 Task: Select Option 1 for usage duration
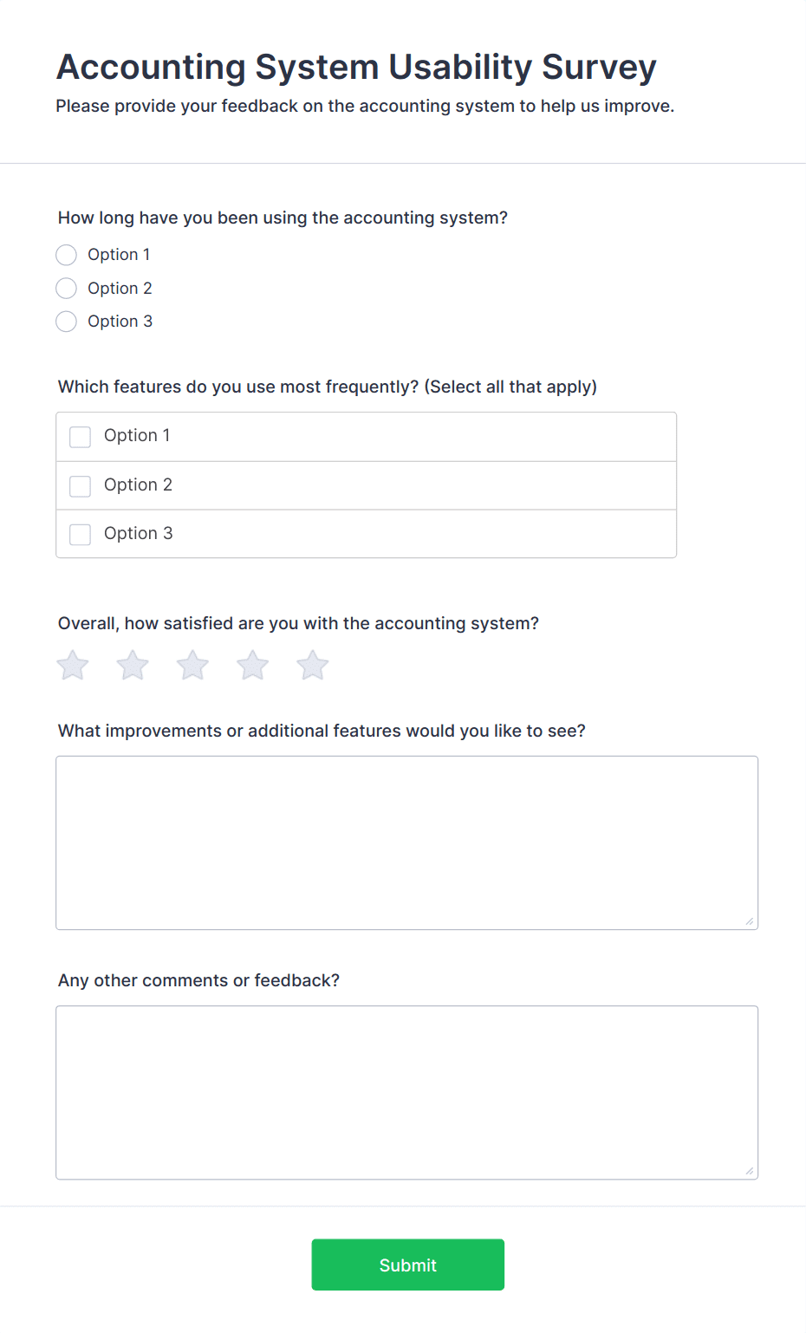[66, 254]
